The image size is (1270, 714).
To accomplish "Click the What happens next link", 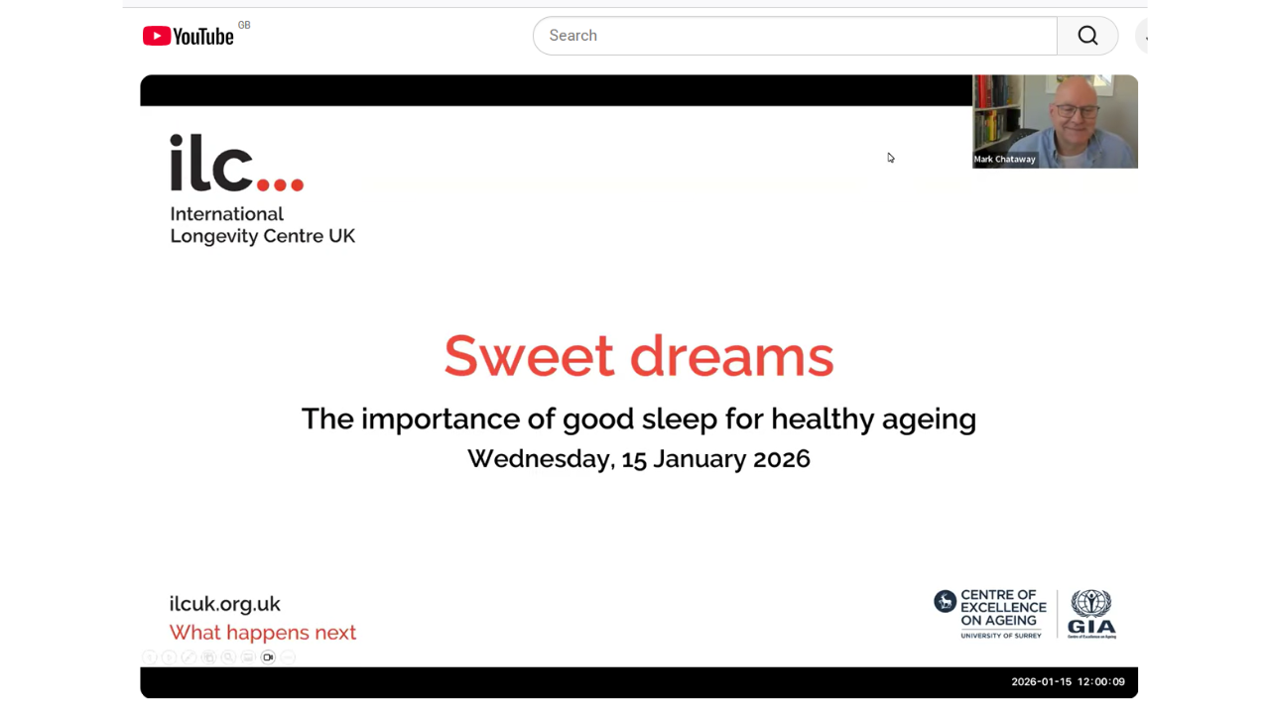I will 262,633.
